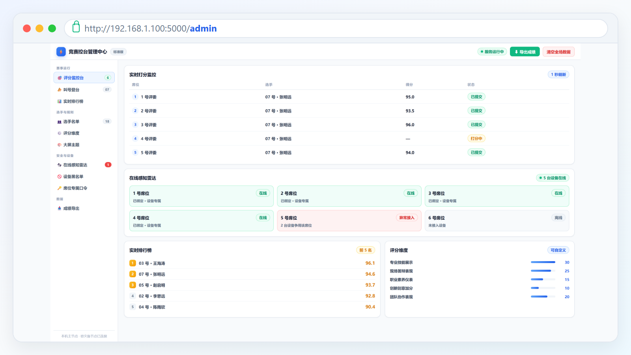Click the 导出成绩 green button
The image size is (631, 355).
pos(525,52)
